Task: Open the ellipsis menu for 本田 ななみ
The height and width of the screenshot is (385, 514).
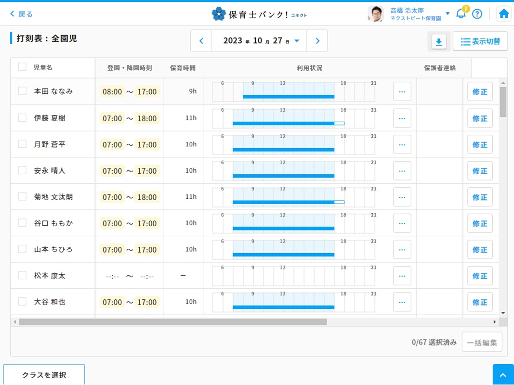Action: coord(402,92)
